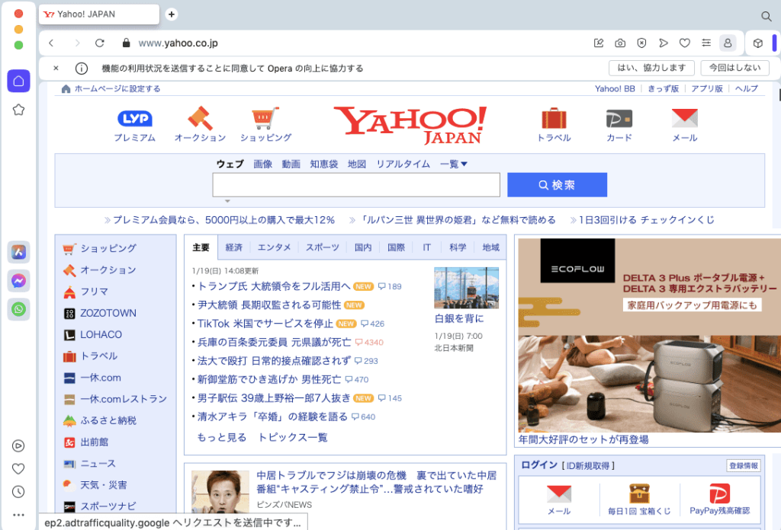Switch search to 画像 tab

coord(262,164)
